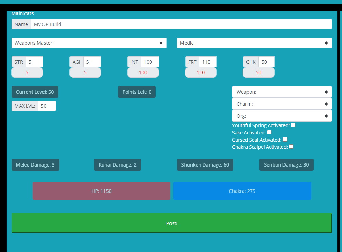The height and width of the screenshot is (252, 342).
Task: Click the green Post! button
Action: pos(172,223)
